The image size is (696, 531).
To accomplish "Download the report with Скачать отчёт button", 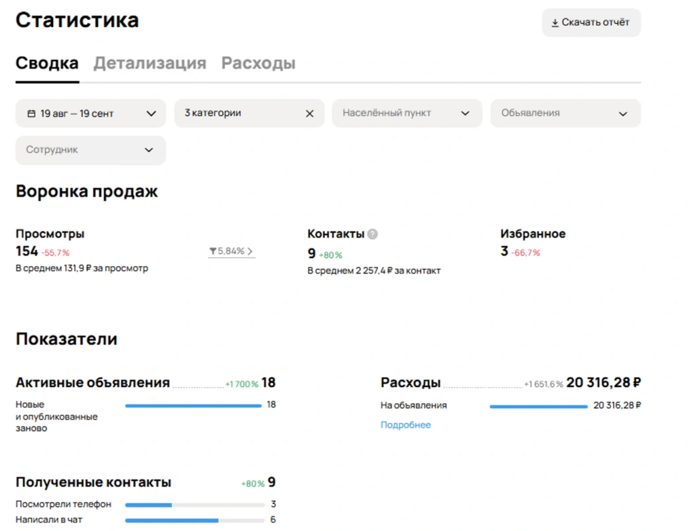I will click(591, 22).
